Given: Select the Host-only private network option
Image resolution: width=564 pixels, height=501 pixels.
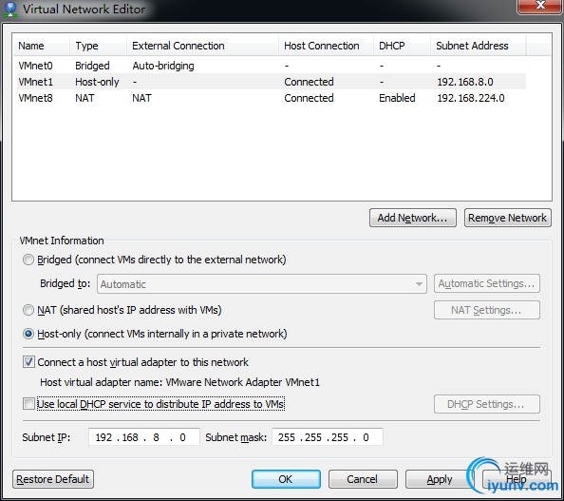Looking at the screenshot, I should pos(28,334).
